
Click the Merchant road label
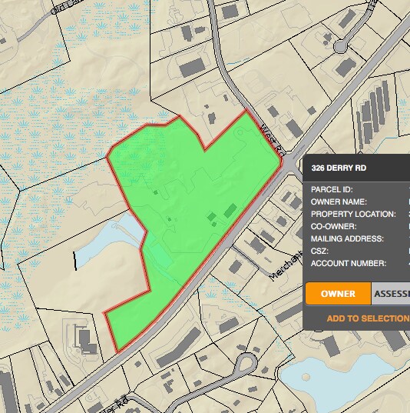(286, 265)
